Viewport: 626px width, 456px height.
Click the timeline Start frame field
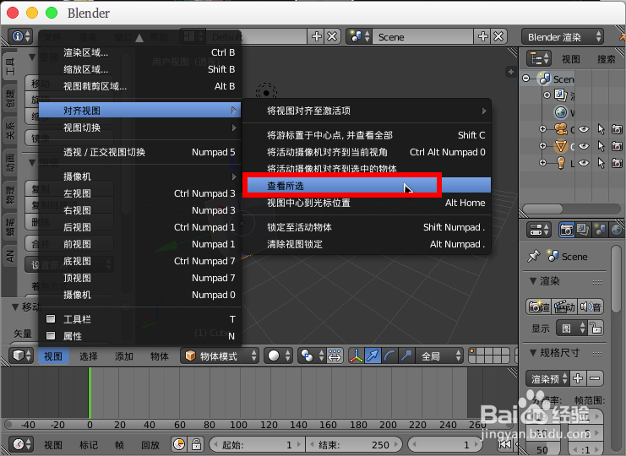click(257, 444)
